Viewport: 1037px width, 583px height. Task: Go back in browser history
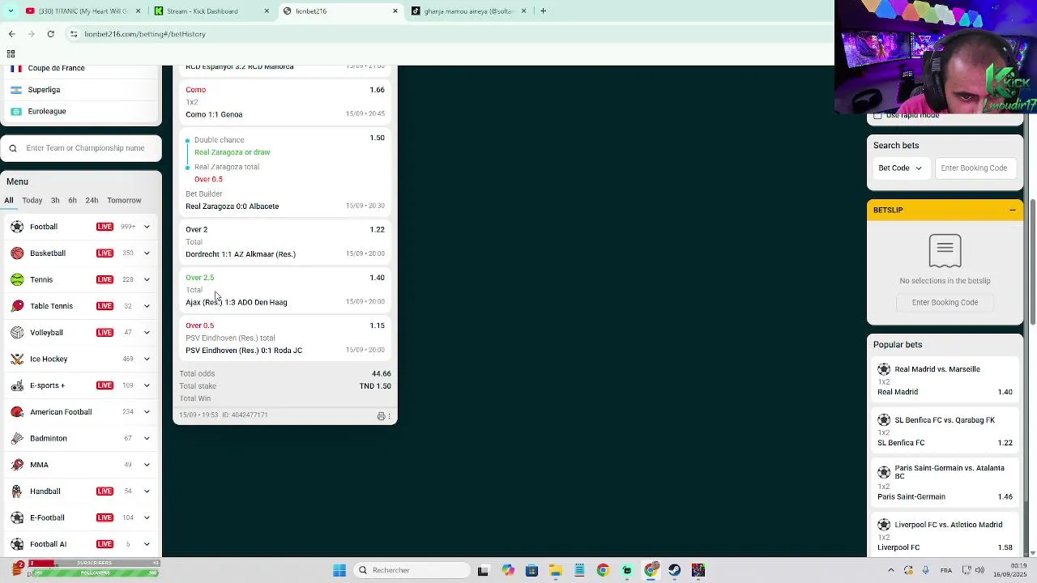pos(11,34)
